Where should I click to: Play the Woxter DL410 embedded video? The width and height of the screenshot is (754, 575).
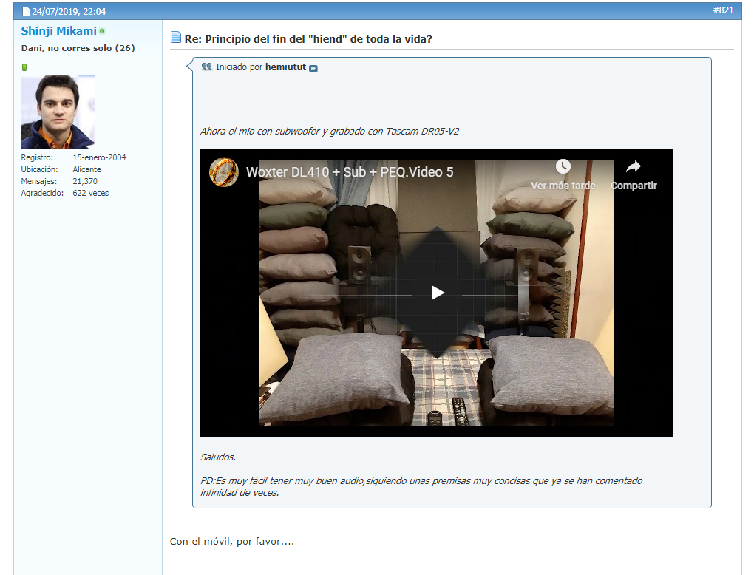point(437,293)
